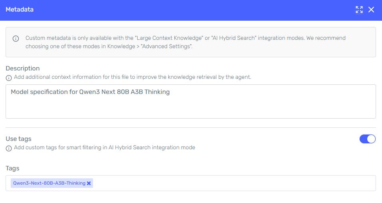
Task: Click the info icon beside the Description hint
Action: pos(9,78)
